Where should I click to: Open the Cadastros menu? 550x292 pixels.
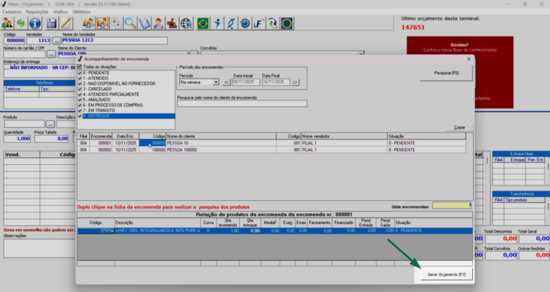pos(12,12)
